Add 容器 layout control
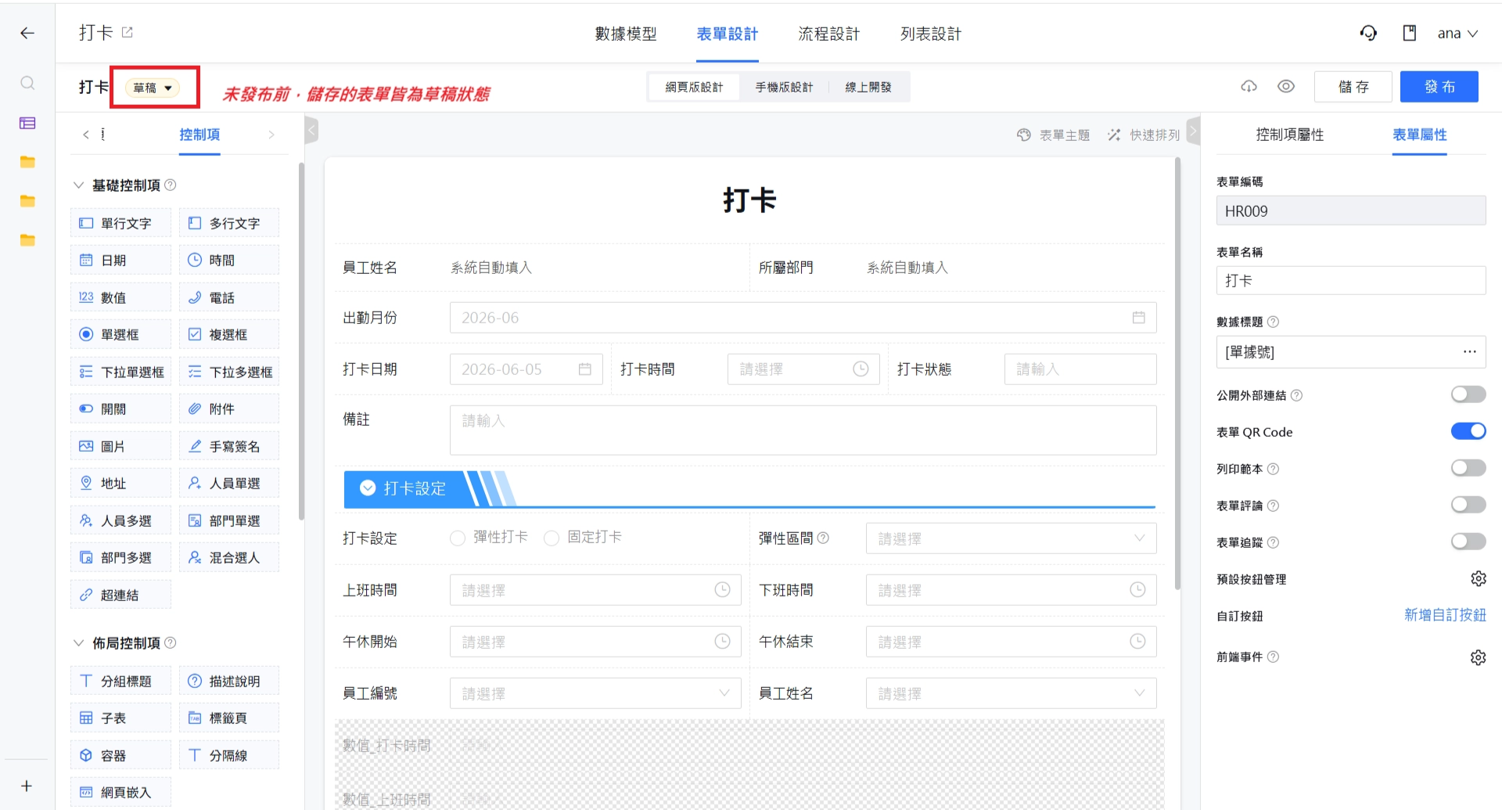Viewport: 1502px width, 810px height. [x=120, y=755]
